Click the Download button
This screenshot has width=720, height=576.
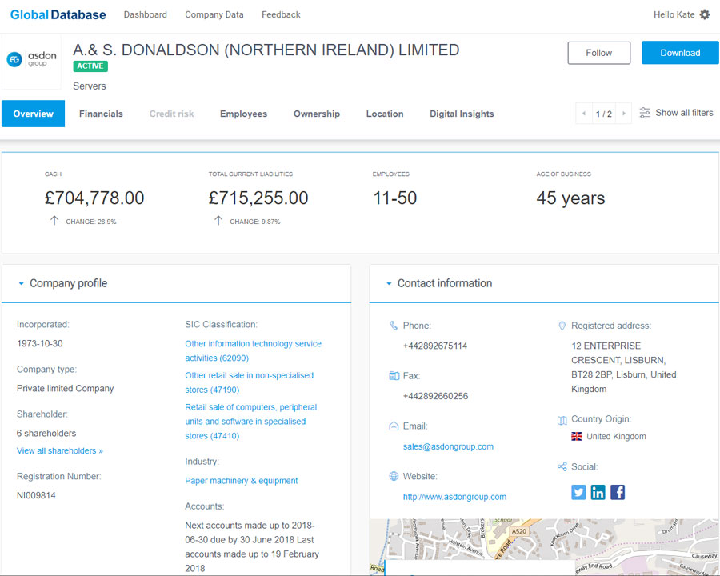pyautogui.click(x=681, y=53)
